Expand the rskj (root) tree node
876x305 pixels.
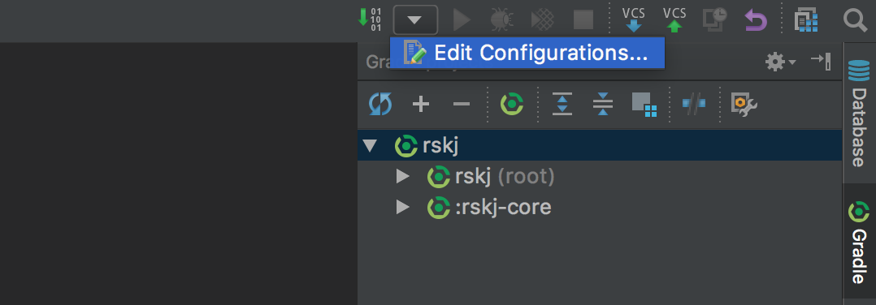[x=402, y=177]
